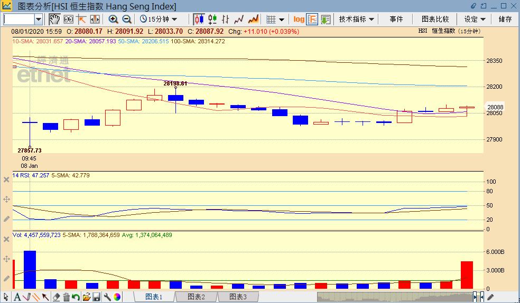The height and width of the screenshot is (303, 520).
Task: Click the zoom out magnifier icon
Action: (127, 19)
